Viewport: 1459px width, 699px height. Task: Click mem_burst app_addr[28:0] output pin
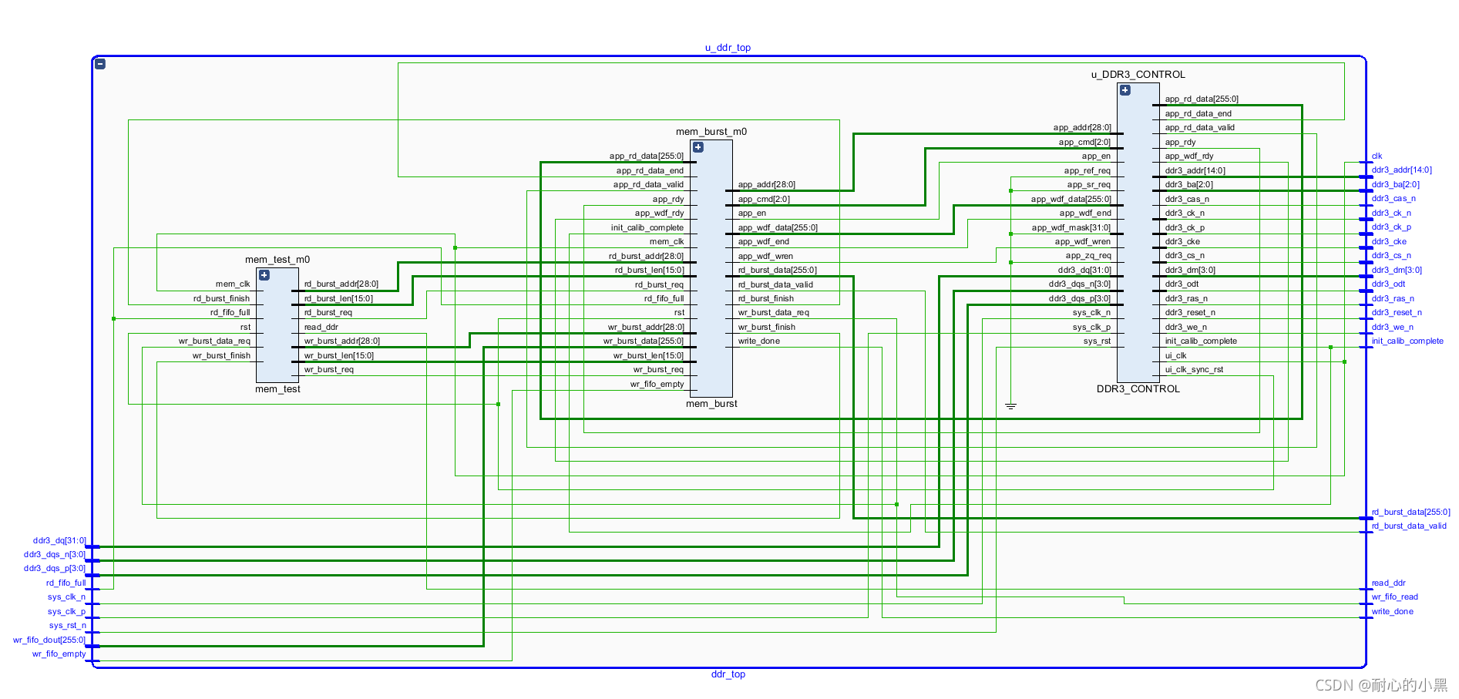766,185
